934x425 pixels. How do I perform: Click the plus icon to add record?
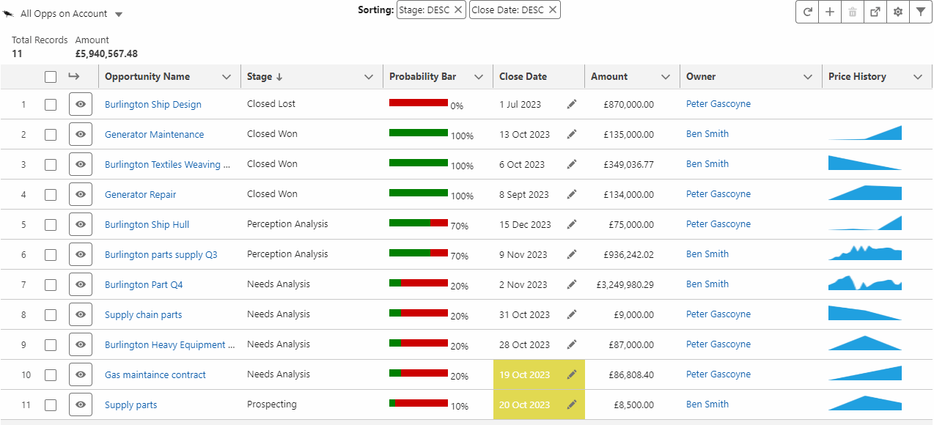pos(830,12)
